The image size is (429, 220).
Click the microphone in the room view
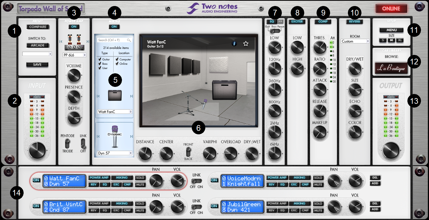click(205, 104)
